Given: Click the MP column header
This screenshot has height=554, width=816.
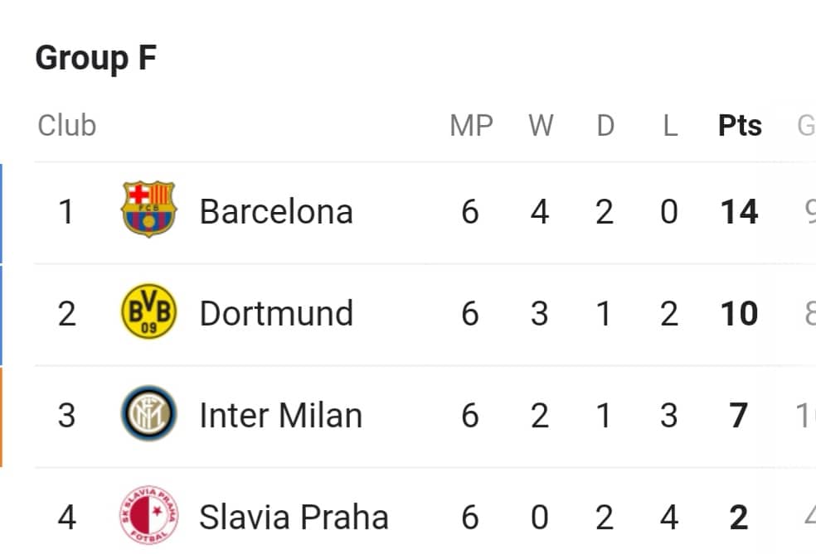Looking at the screenshot, I should pos(471,126).
